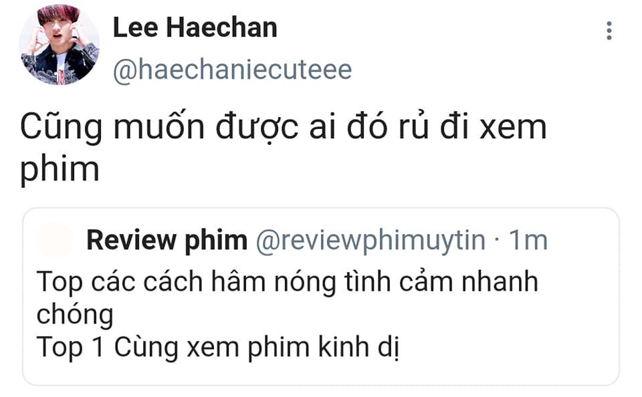
Task: Click the word 'phim' on the tweet's second line
Action: pyautogui.click(x=60, y=170)
